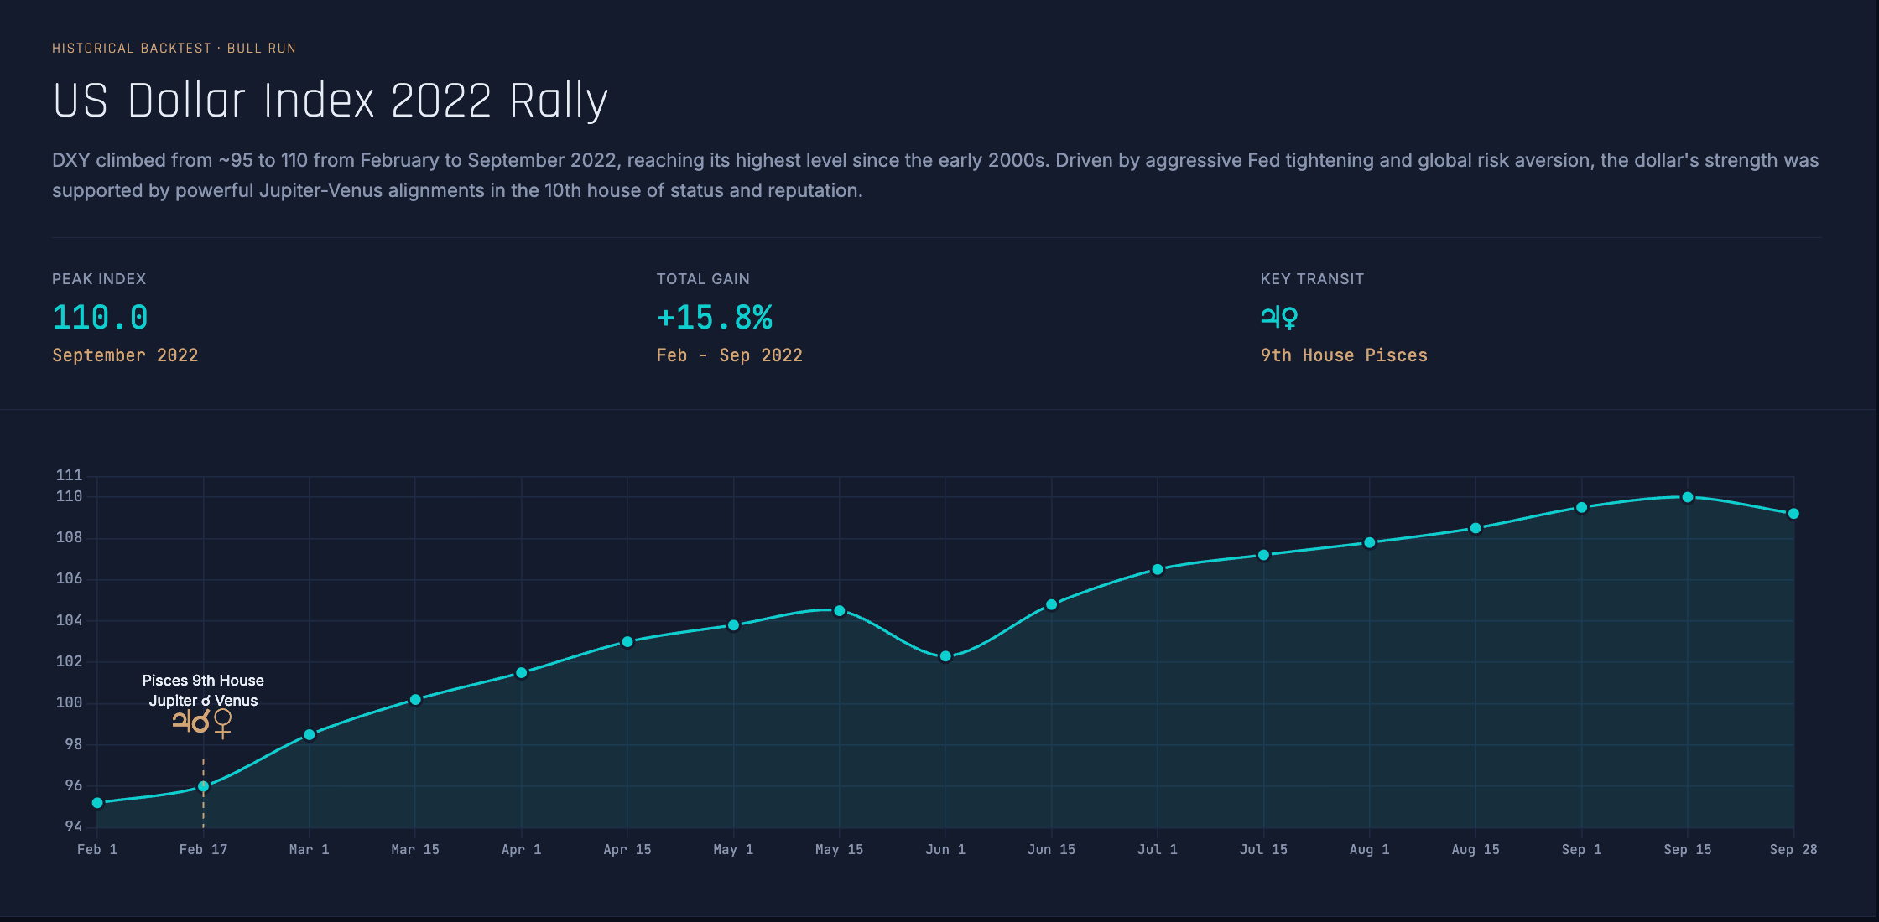Click the Aug 15 data point

click(x=1476, y=528)
